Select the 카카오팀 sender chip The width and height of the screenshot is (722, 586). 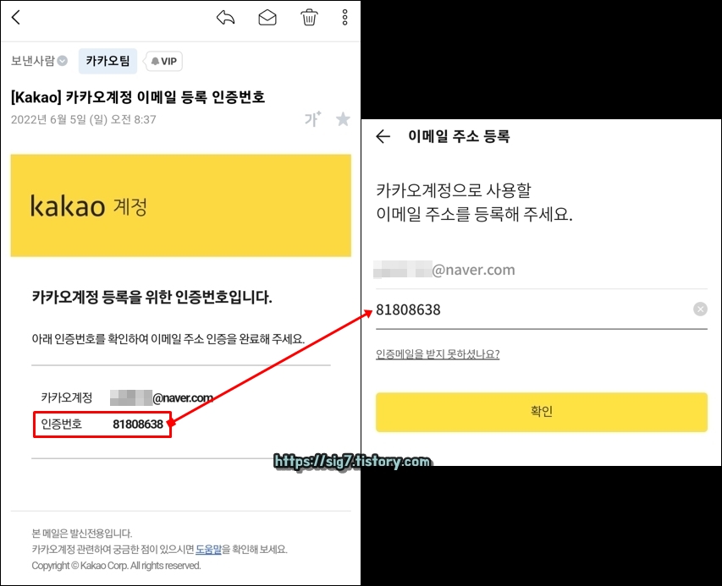(x=107, y=61)
